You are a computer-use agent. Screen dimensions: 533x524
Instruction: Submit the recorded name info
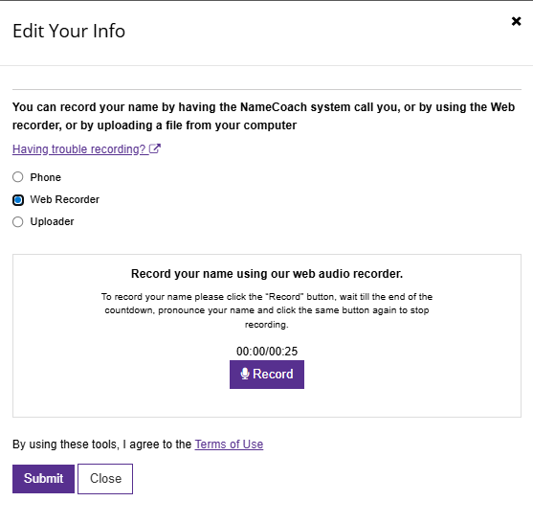(43, 479)
